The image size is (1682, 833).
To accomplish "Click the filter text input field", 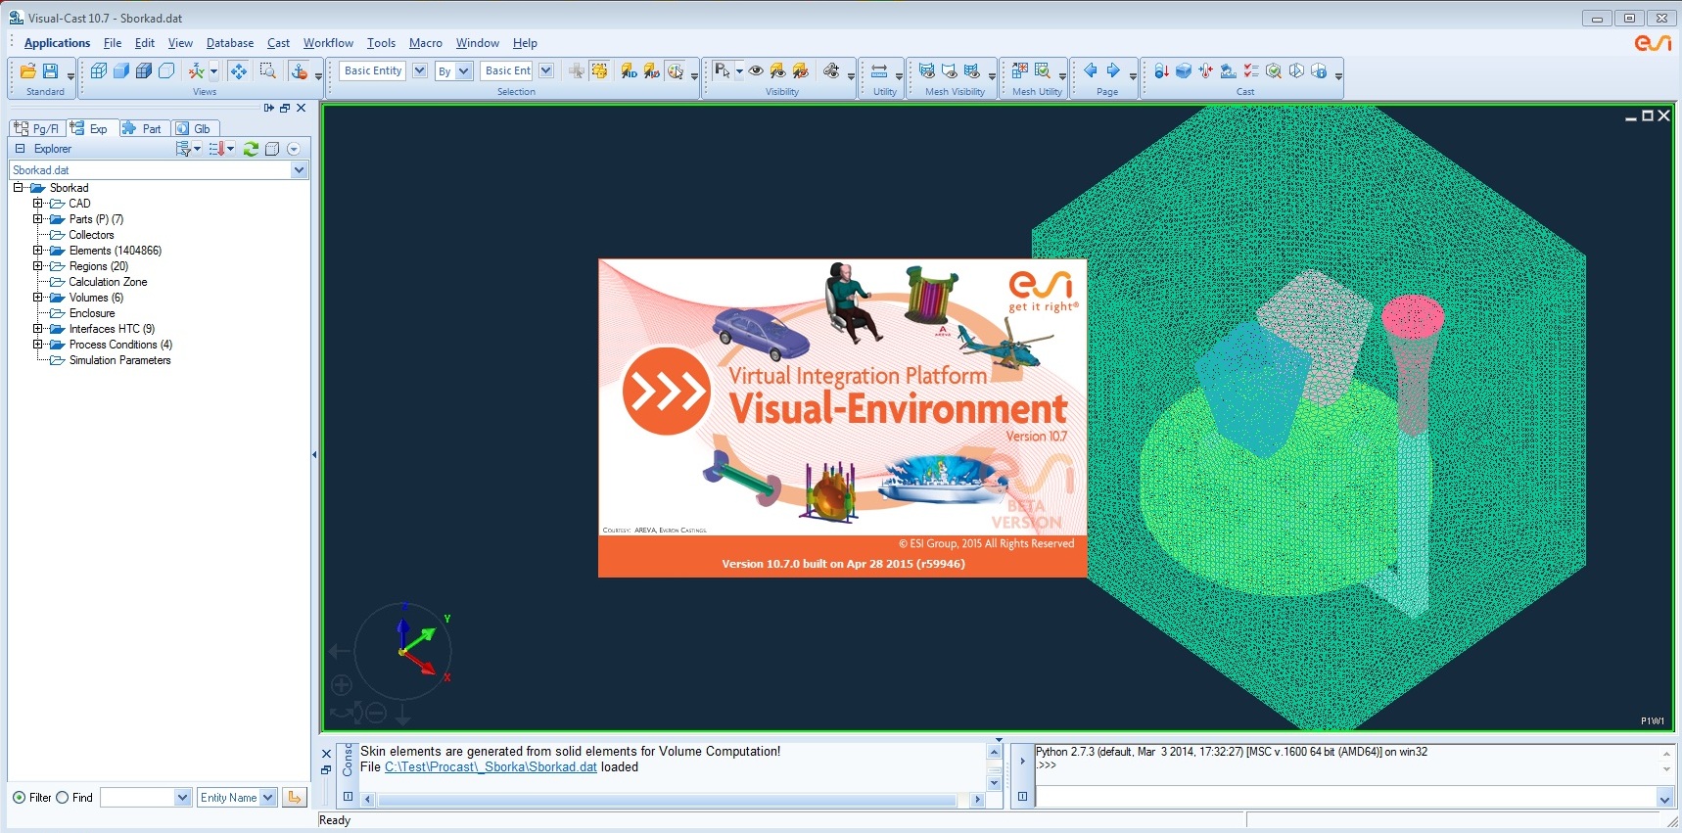I will [x=138, y=798].
